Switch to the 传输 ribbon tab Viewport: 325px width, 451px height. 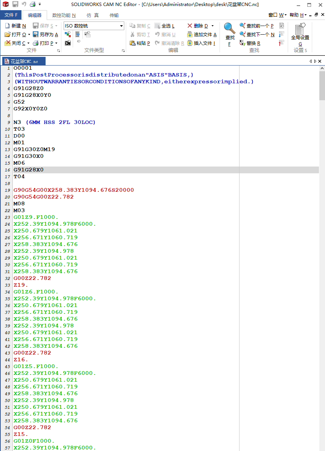114,15
